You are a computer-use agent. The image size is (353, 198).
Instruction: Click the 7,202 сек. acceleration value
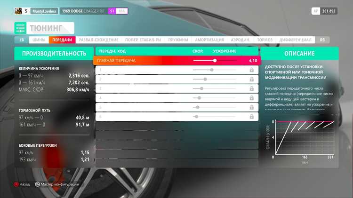click(79, 83)
